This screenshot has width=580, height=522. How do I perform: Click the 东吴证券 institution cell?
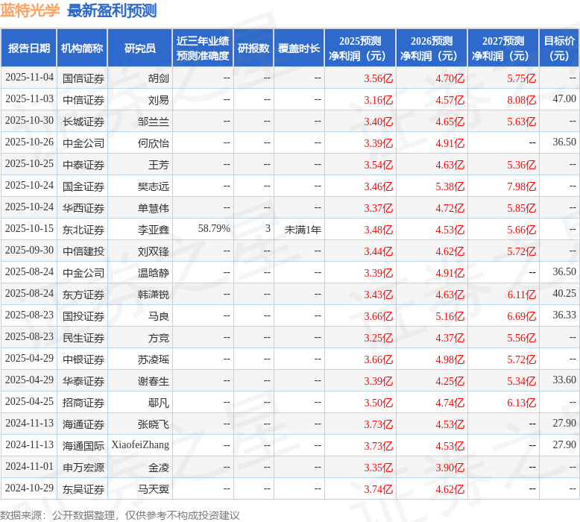point(83,489)
